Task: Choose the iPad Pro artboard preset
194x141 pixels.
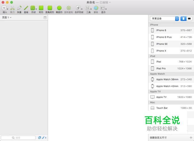Action: tap(171, 68)
